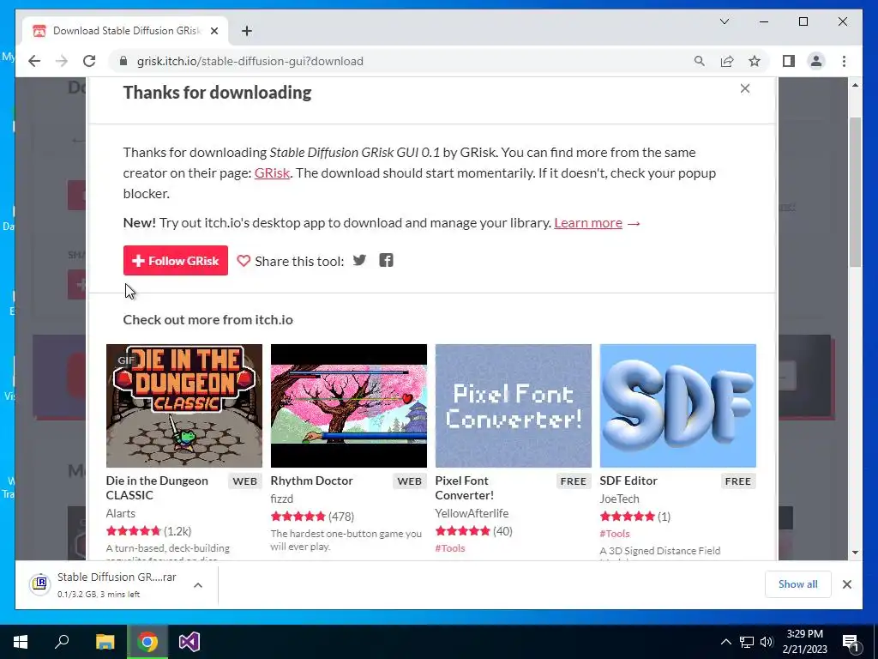The image size is (878, 659).
Task: Open author YellowAfterlife profile
Action: click(x=472, y=513)
